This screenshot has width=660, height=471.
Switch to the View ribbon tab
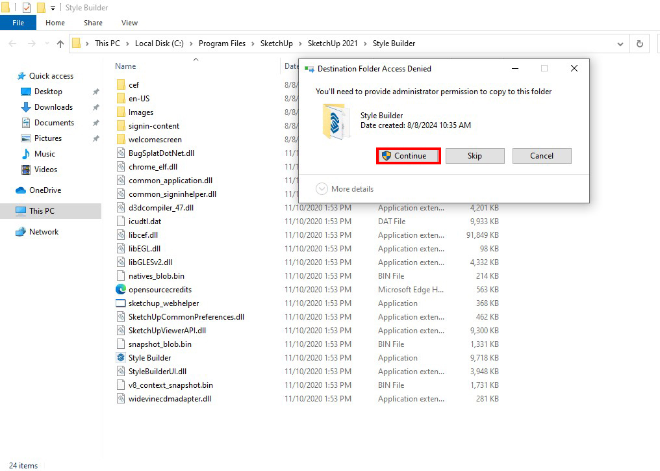[129, 23]
